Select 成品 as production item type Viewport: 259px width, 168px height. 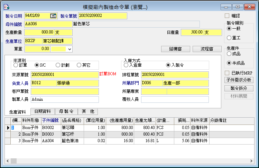click(229, 54)
